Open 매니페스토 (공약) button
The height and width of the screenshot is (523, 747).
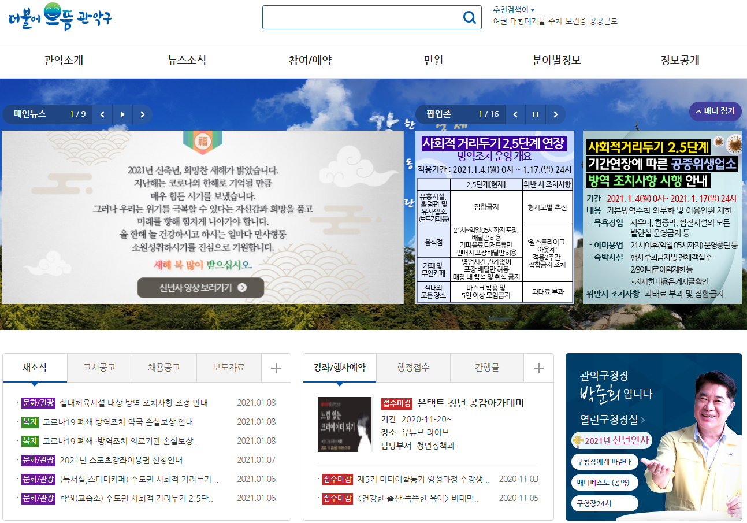pos(604,482)
